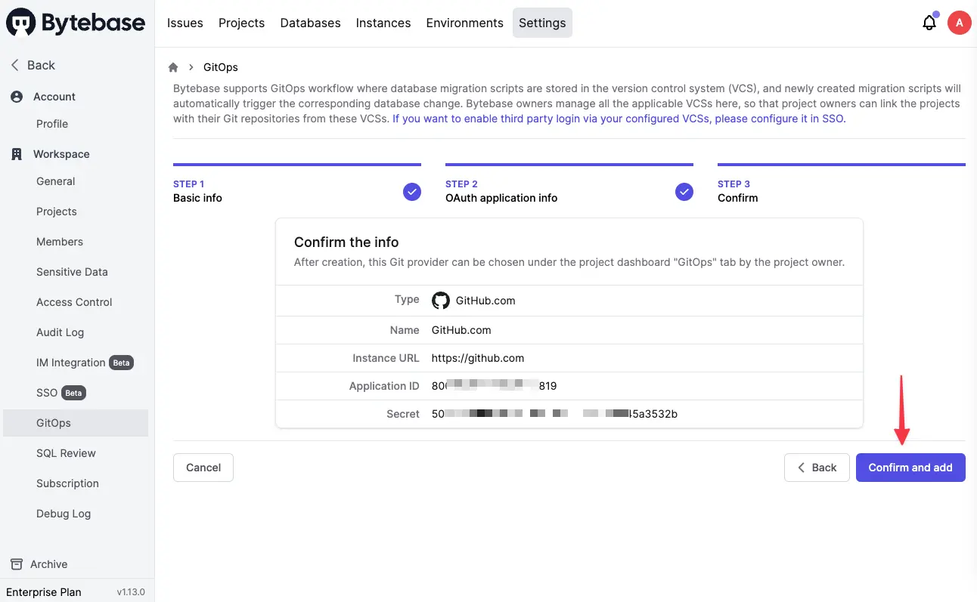Click the IM Integration Beta badge
Image resolution: width=977 pixels, height=602 pixels.
(121, 363)
